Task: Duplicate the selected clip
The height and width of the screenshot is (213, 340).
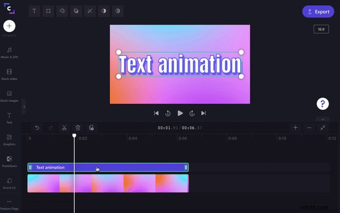Action: click(91, 128)
